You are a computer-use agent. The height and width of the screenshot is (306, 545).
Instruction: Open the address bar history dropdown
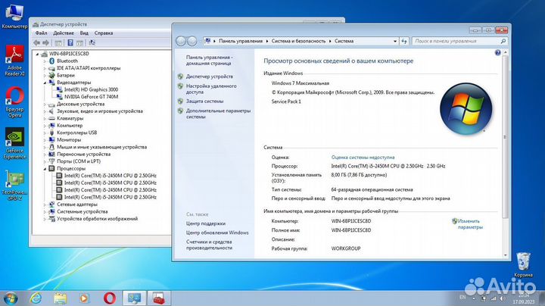point(395,41)
